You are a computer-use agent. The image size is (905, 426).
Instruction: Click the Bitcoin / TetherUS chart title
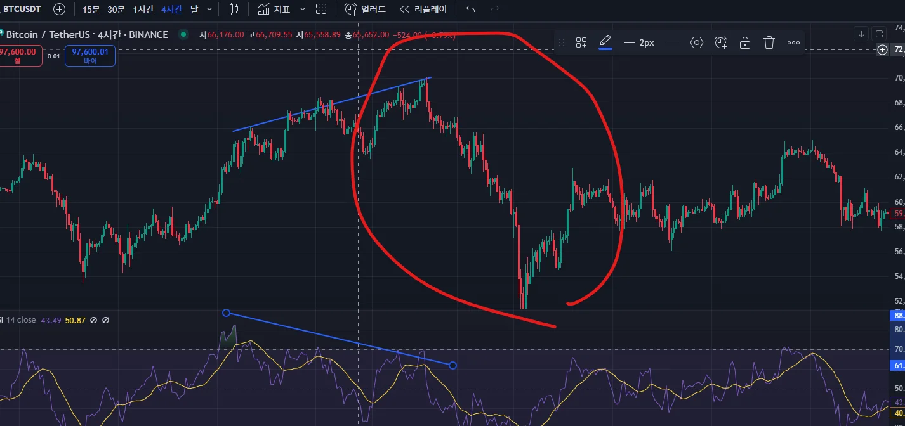pyautogui.click(x=87, y=34)
